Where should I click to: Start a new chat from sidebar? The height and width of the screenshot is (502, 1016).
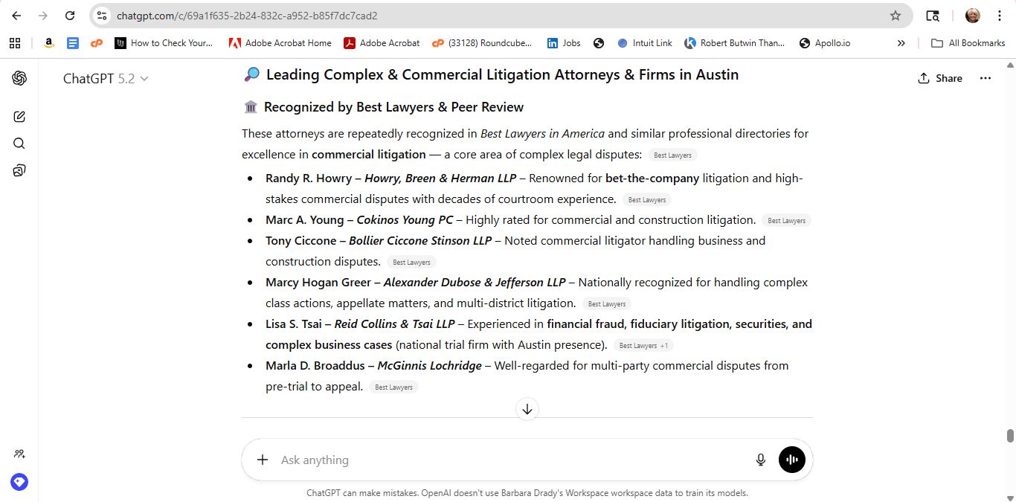pyautogui.click(x=19, y=117)
